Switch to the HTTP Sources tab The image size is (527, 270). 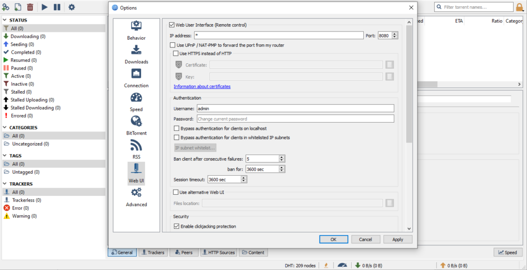coord(218,252)
